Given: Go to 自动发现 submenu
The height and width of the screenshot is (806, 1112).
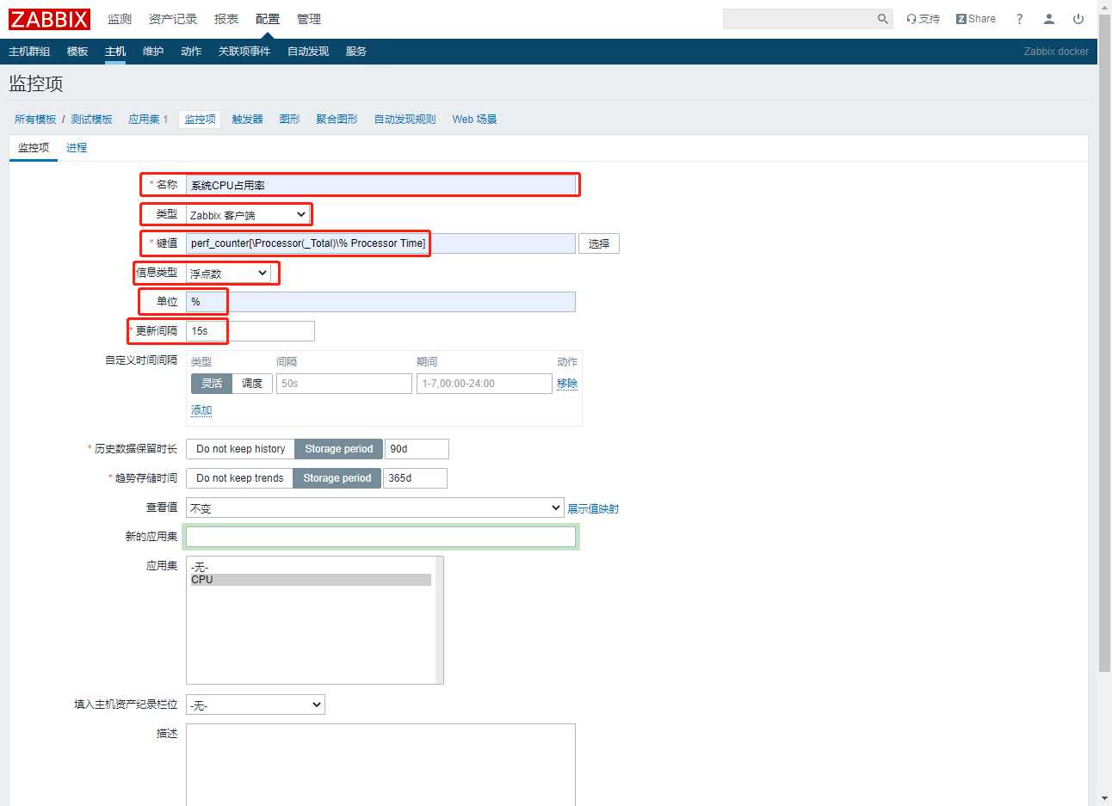Looking at the screenshot, I should click(308, 52).
